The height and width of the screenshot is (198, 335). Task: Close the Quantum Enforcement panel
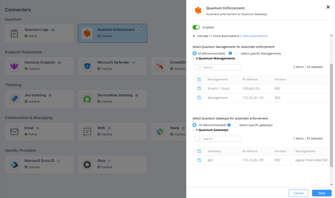328,7
